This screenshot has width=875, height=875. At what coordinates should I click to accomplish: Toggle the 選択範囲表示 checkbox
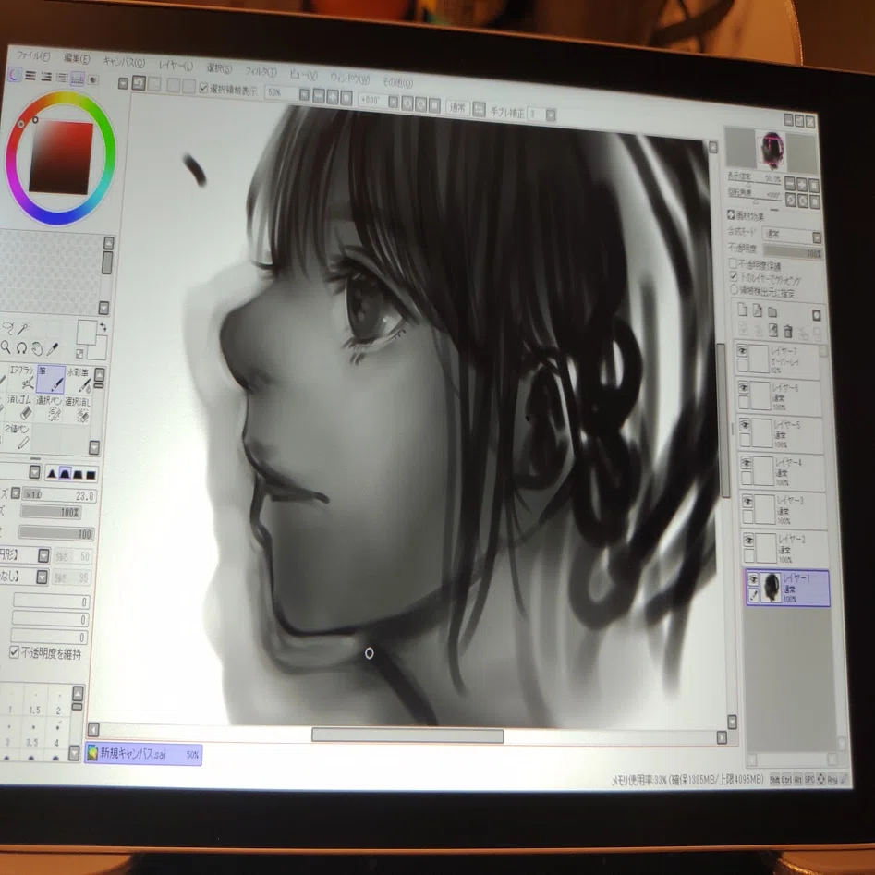203,88
